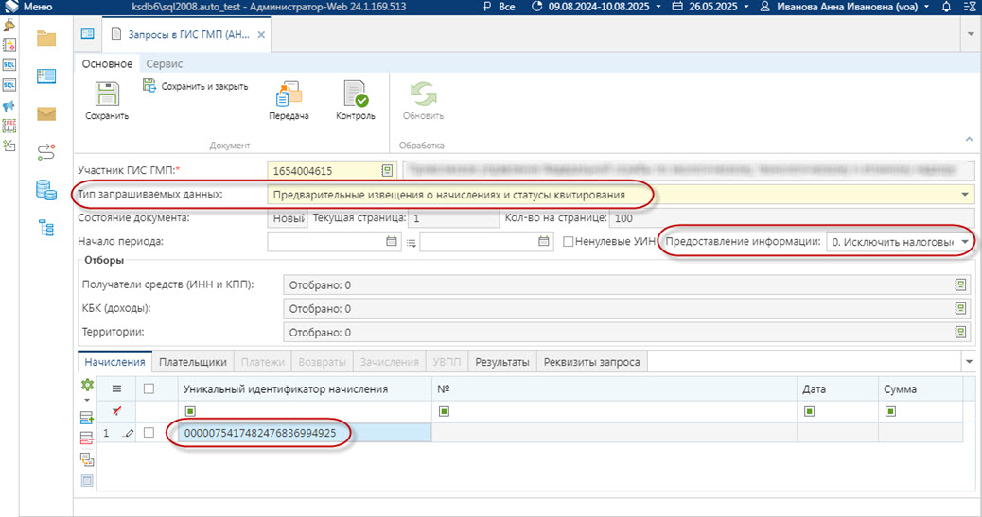Close the Запросы в ГИС ГМП tab
This screenshot has height=517, width=982.
[x=261, y=34]
